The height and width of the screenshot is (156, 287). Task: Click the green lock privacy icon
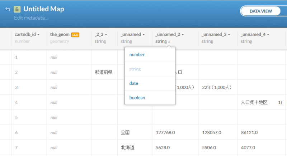[17, 9]
